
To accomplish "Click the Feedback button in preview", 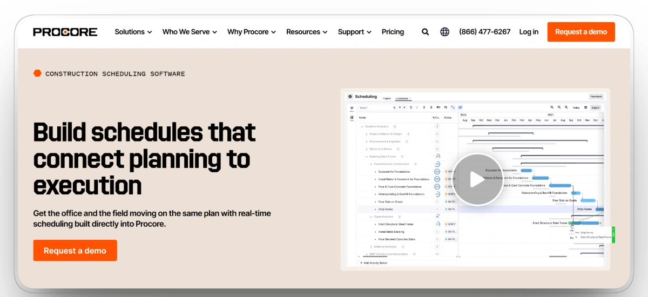I will [x=596, y=96].
